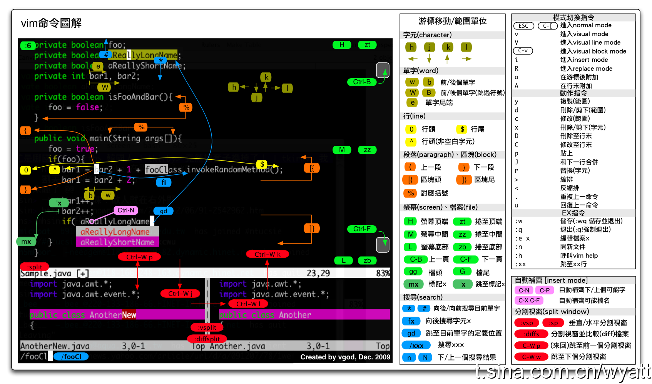Click the mx badge beside 標記x
The image size is (652, 384).
pos(413,284)
